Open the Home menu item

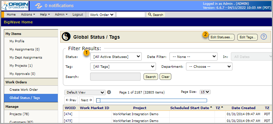pos(11,15)
